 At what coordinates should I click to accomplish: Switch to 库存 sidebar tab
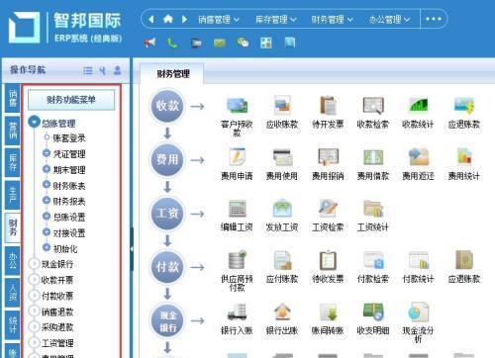pyautogui.click(x=13, y=162)
